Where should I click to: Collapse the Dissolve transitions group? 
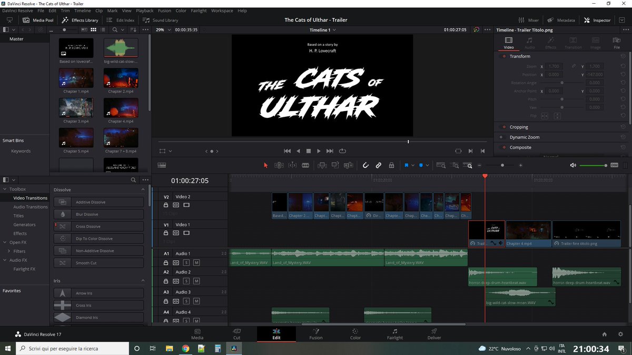coord(143,189)
